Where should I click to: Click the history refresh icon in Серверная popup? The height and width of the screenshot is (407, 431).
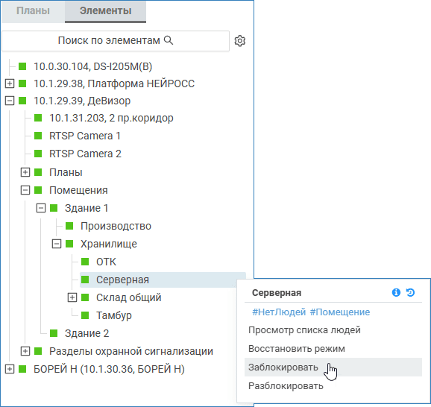tap(410, 292)
